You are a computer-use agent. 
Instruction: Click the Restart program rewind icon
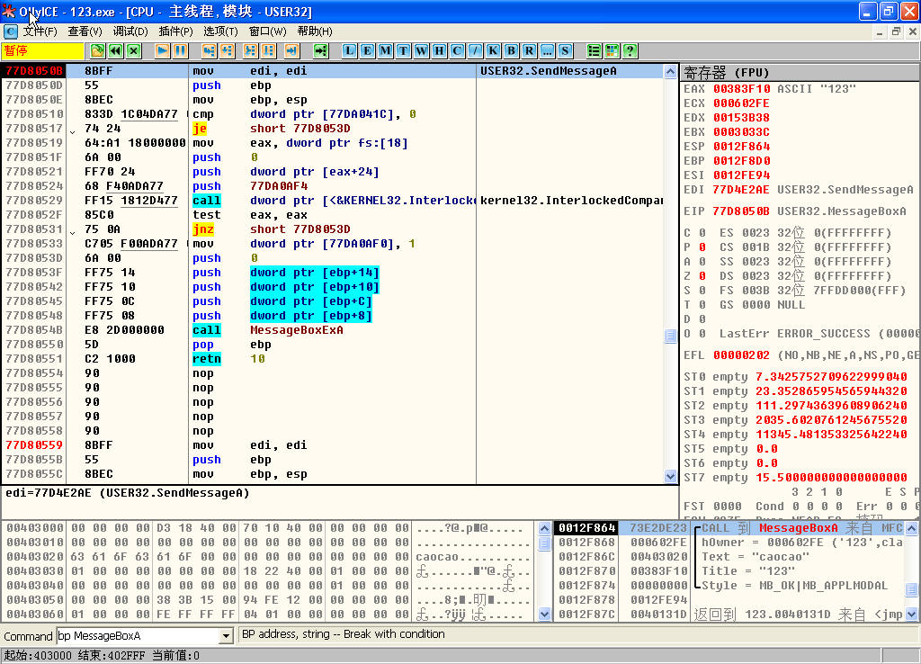click(115, 50)
